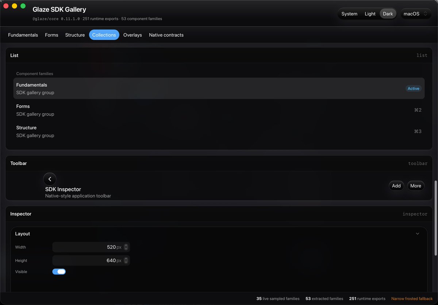Switch to the Overlays tab

pos(132,35)
